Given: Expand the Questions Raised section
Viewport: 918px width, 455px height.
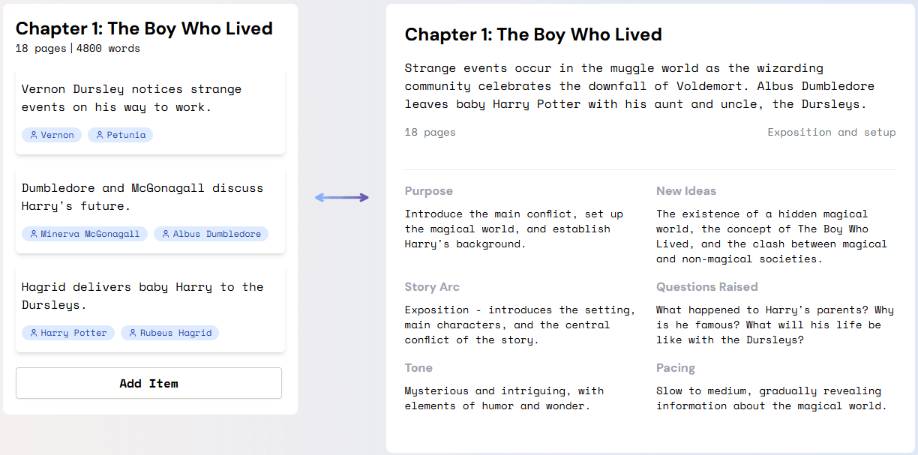Looking at the screenshot, I should 707,287.
